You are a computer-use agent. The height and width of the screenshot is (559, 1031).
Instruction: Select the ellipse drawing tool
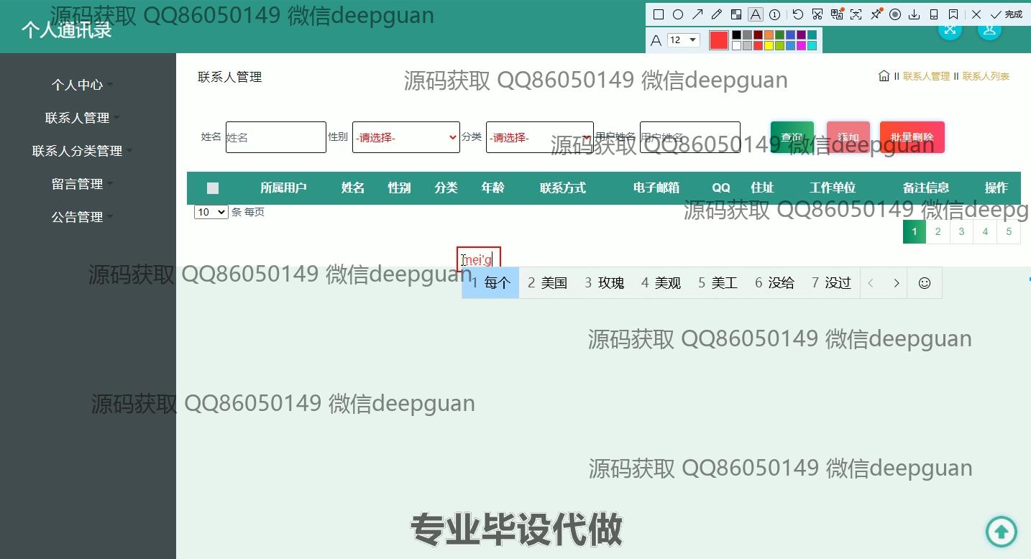678,14
